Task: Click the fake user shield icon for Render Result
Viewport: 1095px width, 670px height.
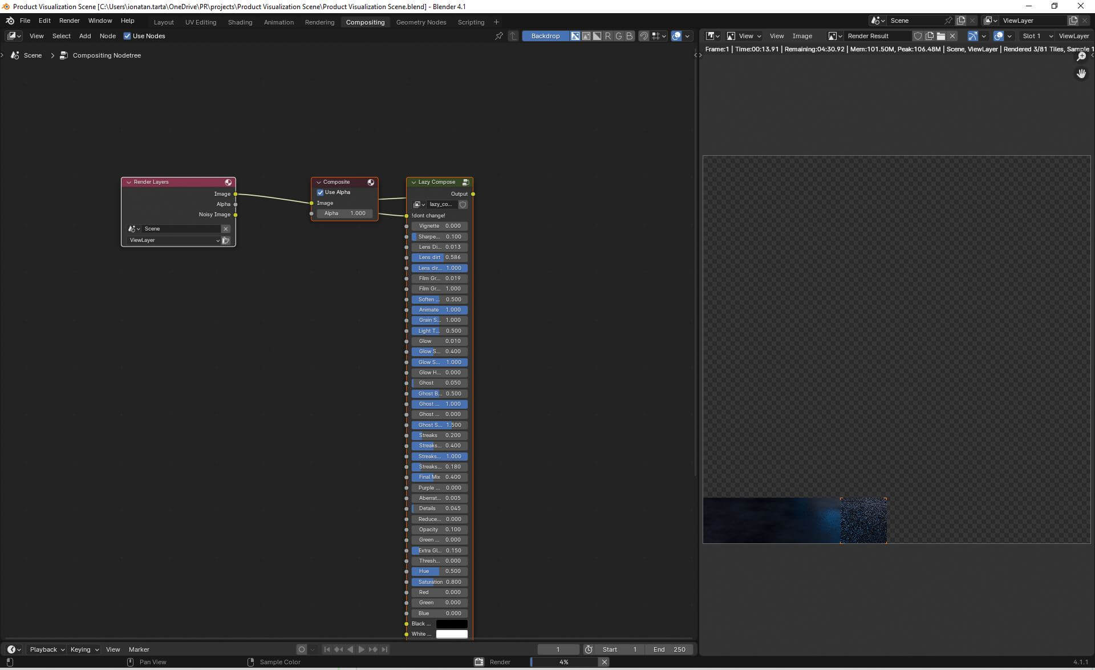Action: point(918,36)
